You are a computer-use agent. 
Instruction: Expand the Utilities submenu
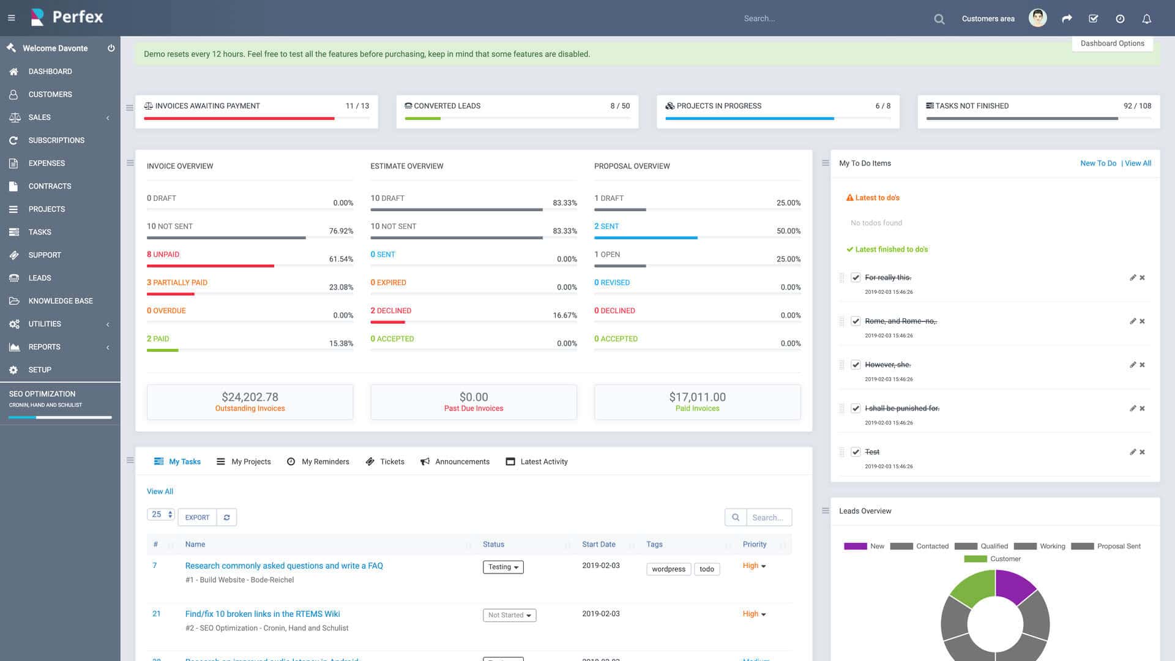tap(108, 324)
